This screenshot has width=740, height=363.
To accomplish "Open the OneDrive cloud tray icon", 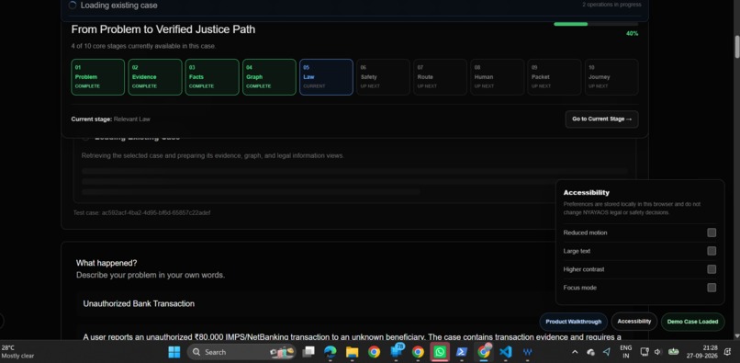I will click(x=591, y=352).
